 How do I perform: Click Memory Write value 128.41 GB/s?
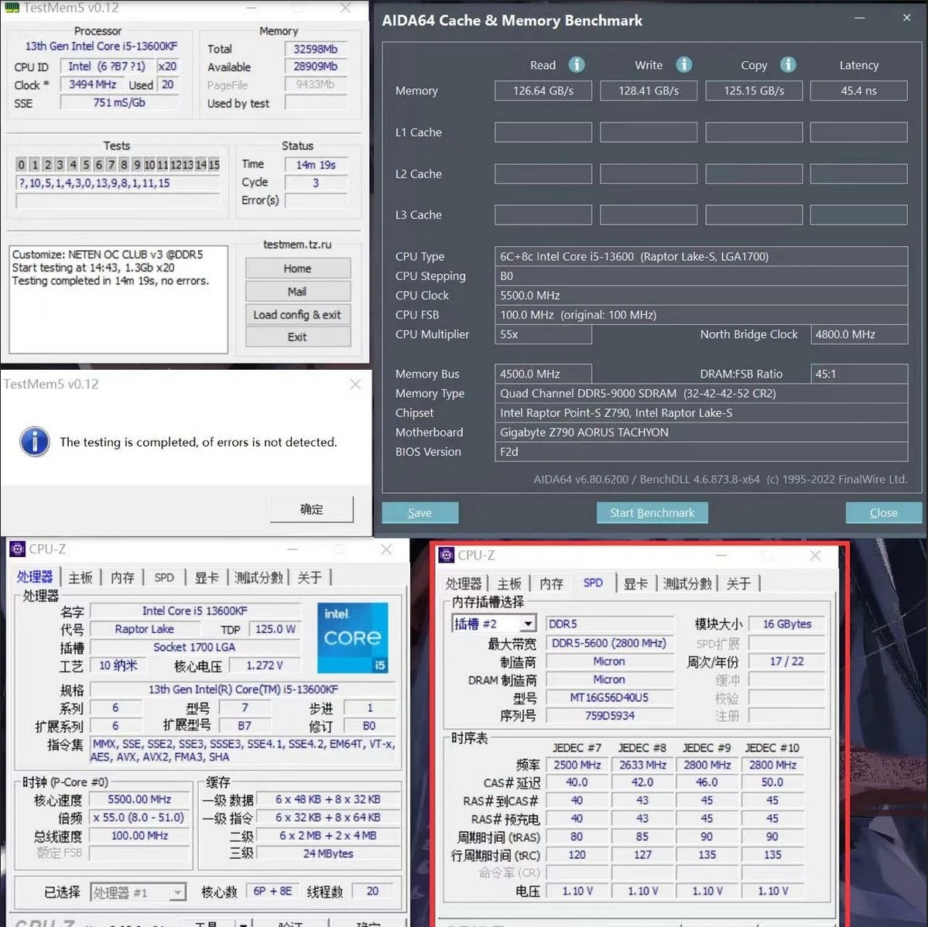point(649,91)
